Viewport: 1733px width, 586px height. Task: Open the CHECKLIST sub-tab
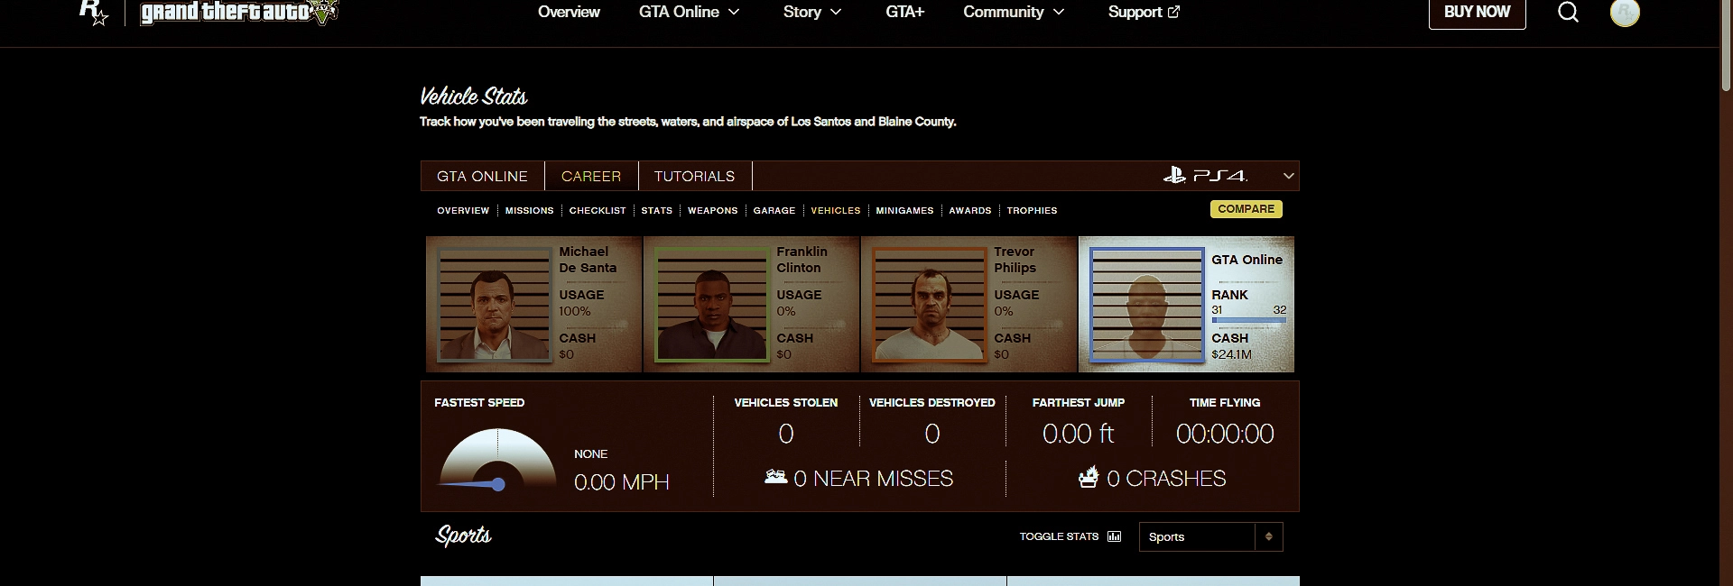tap(598, 210)
